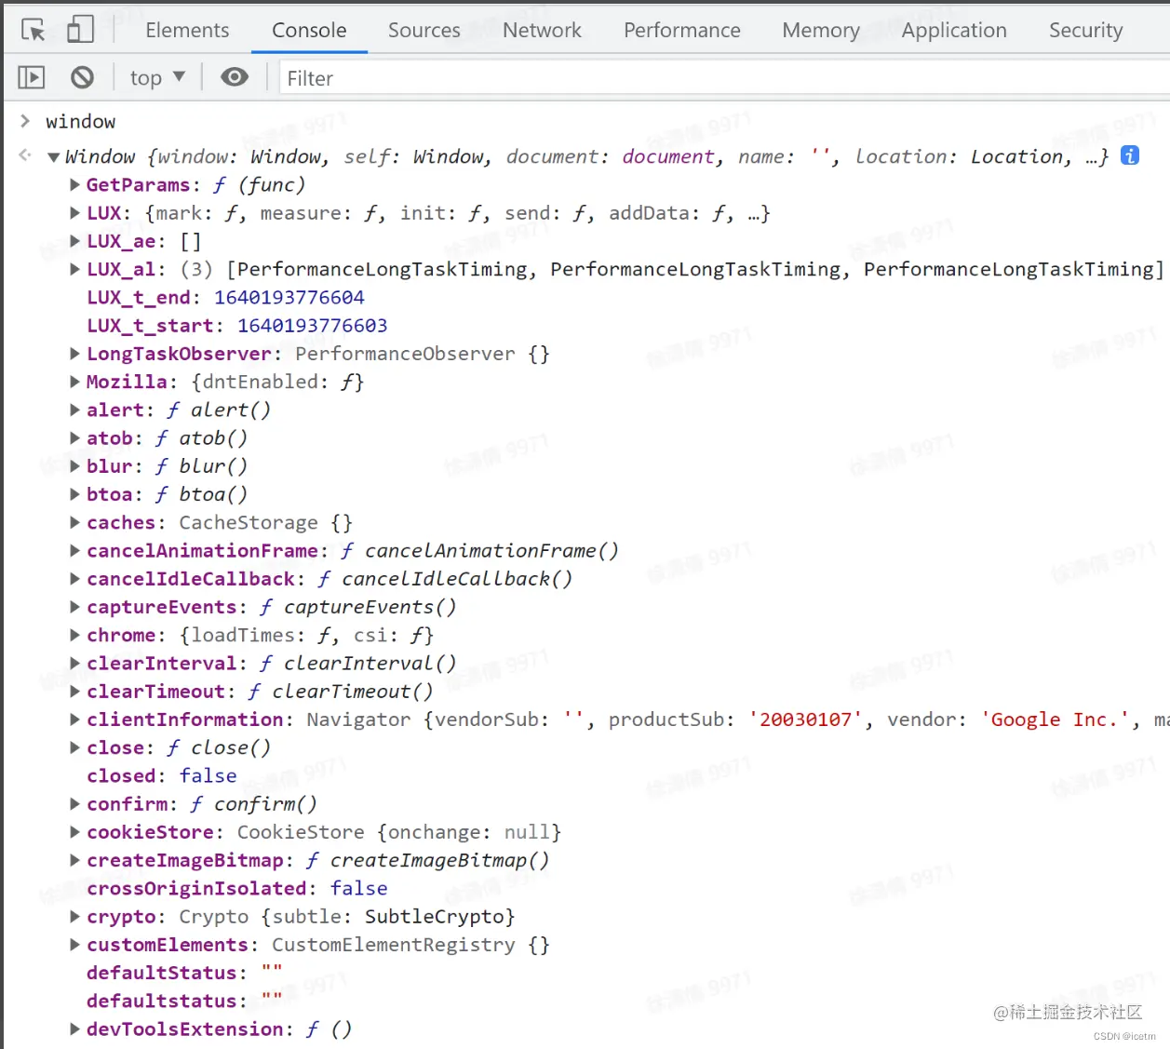Expand the atob function arrow

[x=74, y=437]
